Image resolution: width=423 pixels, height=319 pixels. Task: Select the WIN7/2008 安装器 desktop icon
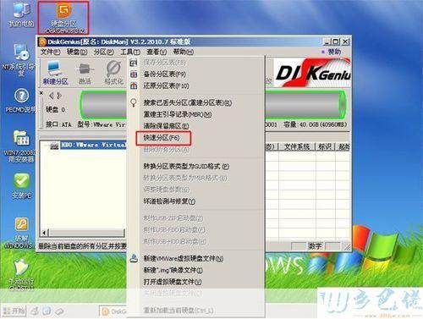pyautogui.click(x=20, y=146)
